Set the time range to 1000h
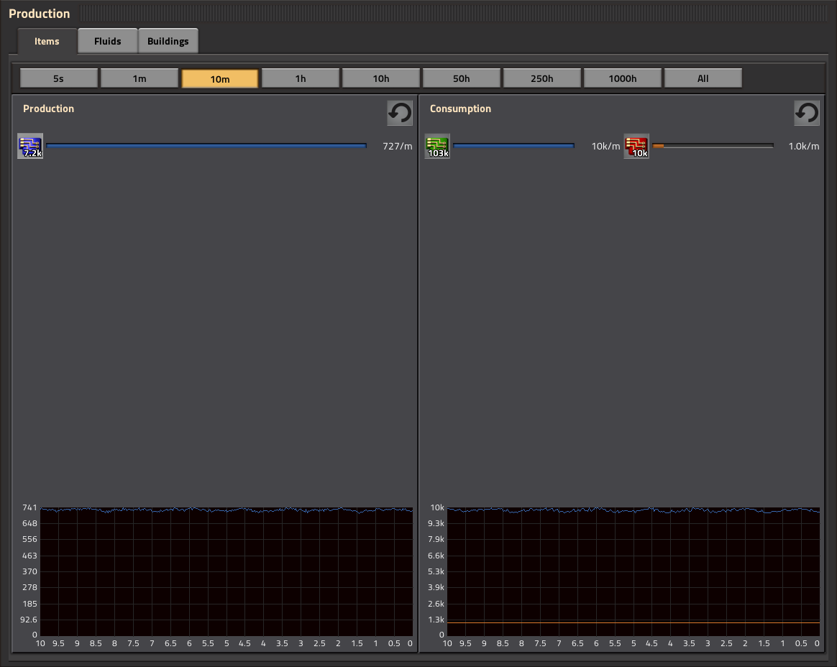 pos(623,78)
